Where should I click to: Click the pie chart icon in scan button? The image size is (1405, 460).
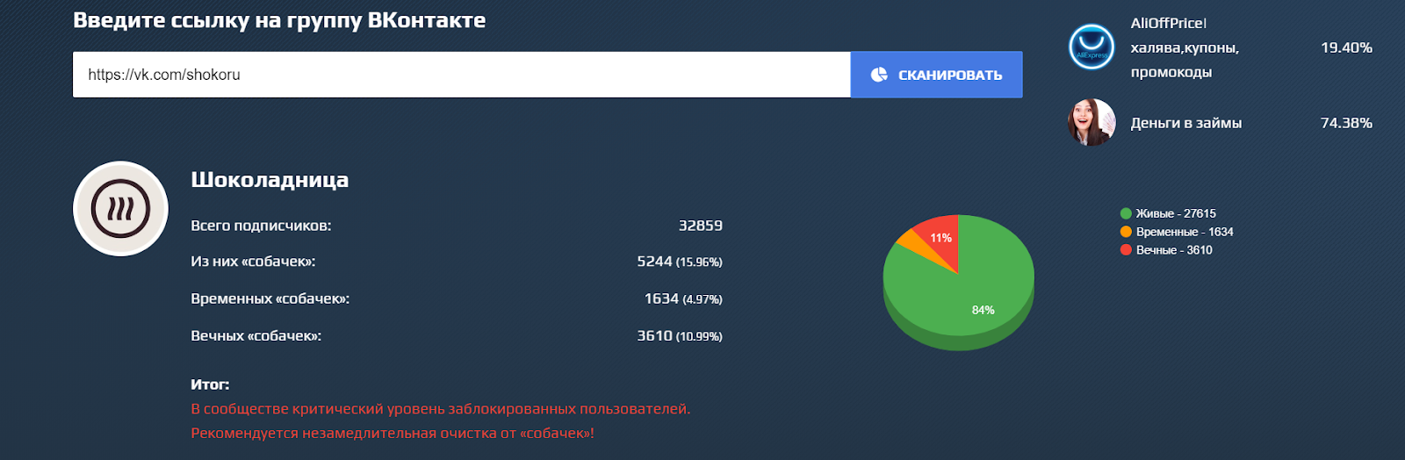tap(879, 75)
